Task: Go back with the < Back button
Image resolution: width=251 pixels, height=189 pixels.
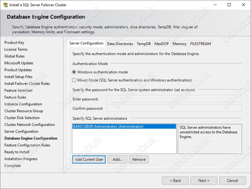Action: click(x=175, y=181)
